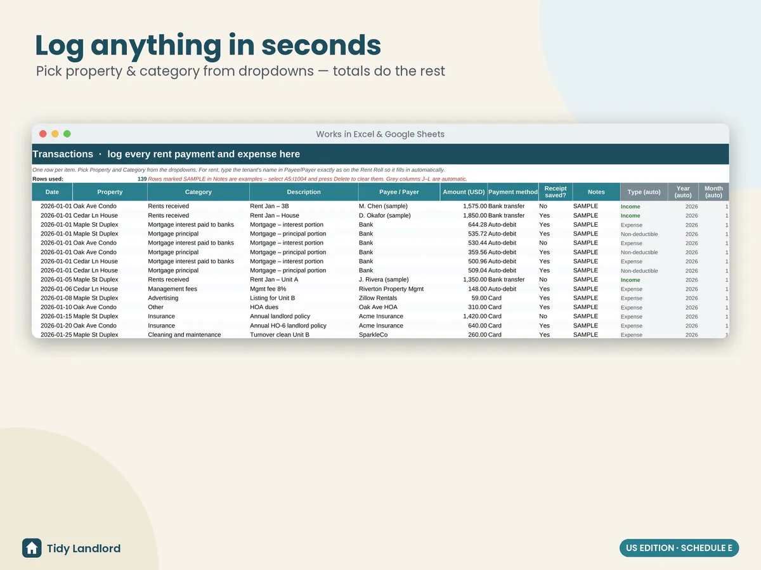This screenshot has height=570, width=761.
Task: Select the Type (auto) column header
Action: click(644, 192)
